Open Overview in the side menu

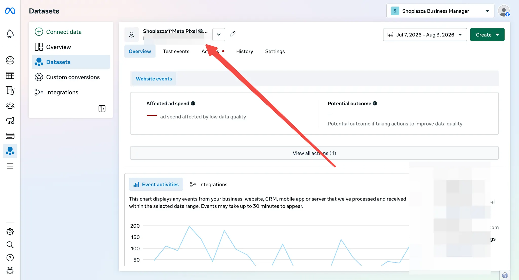[x=71, y=47]
